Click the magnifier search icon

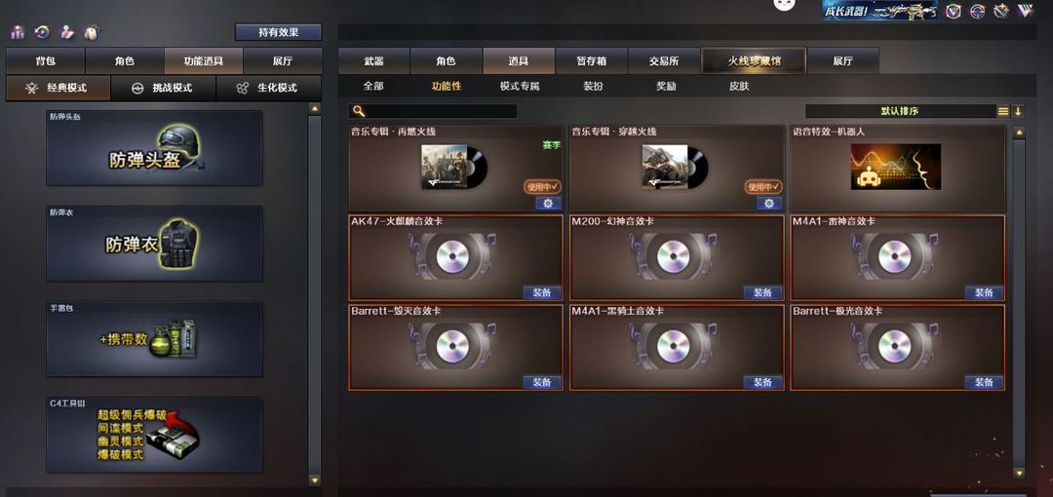click(x=359, y=111)
